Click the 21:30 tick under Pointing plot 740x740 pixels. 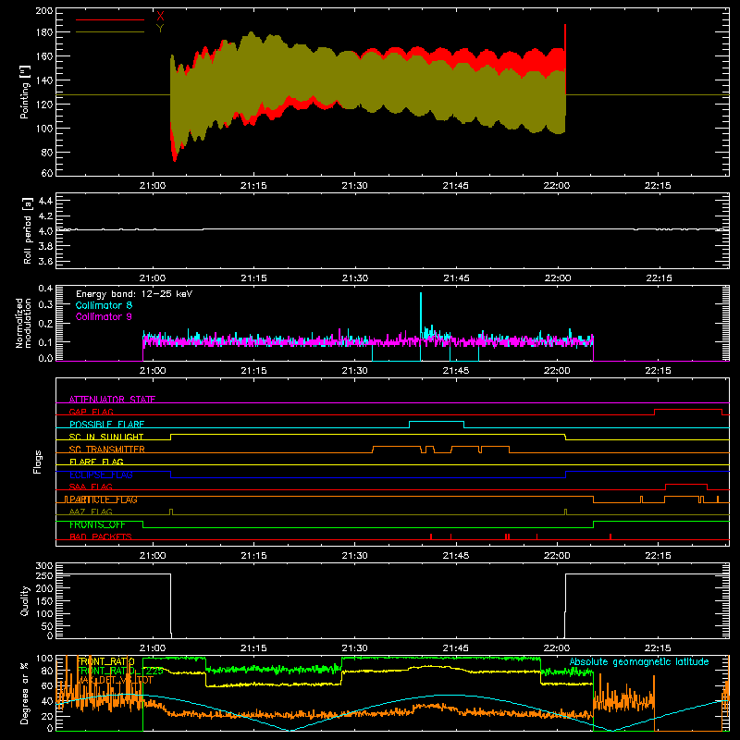coord(354,186)
